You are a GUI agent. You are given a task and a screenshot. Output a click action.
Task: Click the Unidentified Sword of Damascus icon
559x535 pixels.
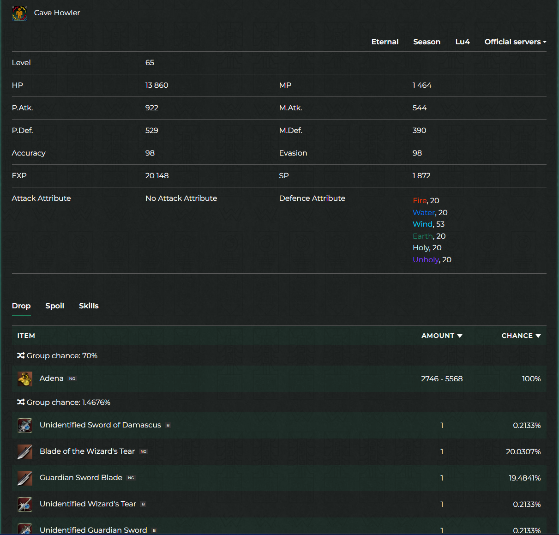tap(25, 426)
